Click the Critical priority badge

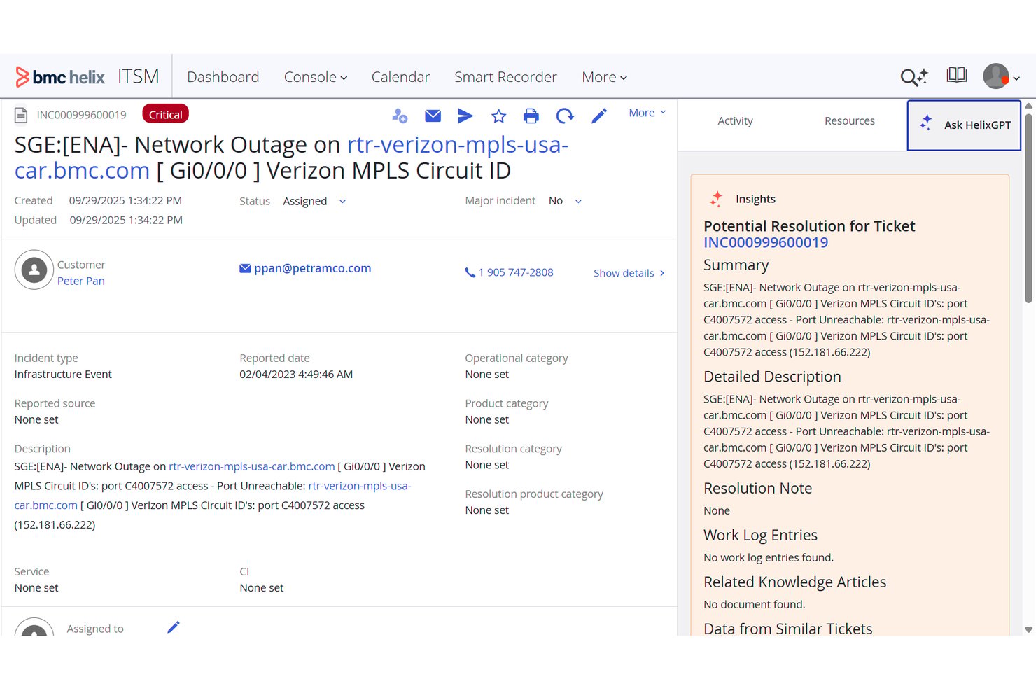(x=165, y=114)
